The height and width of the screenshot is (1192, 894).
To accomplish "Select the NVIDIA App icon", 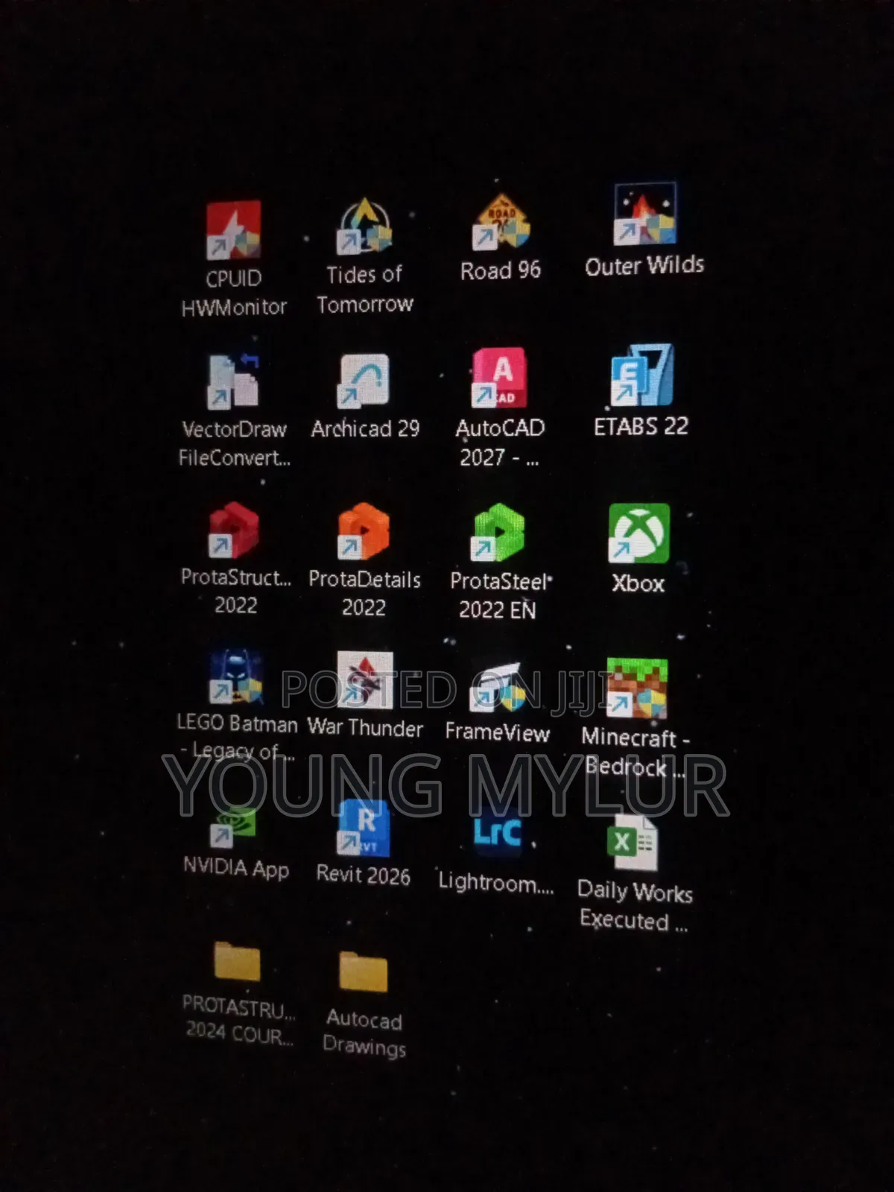I will 233,825.
